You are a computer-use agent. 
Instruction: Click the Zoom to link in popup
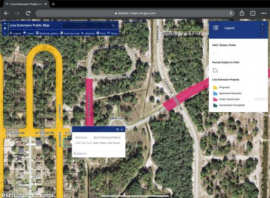click(80, 154)
